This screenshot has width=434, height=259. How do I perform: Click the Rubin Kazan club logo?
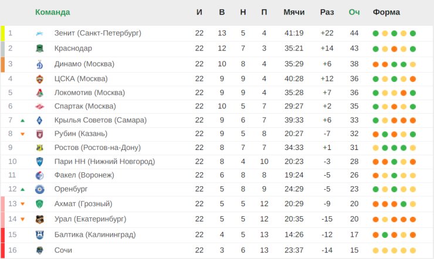(39, 134)
